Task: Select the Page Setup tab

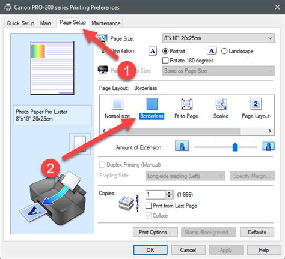Action: point(73,22)
